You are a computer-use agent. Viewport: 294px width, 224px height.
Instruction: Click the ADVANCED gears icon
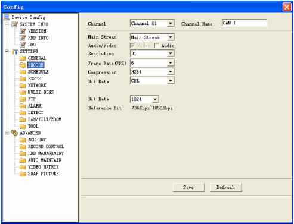pos(14,133)
